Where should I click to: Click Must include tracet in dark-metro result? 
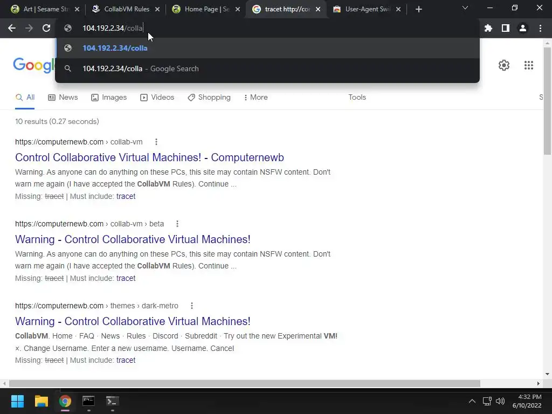pyautogui.click(x=126, y=361)
